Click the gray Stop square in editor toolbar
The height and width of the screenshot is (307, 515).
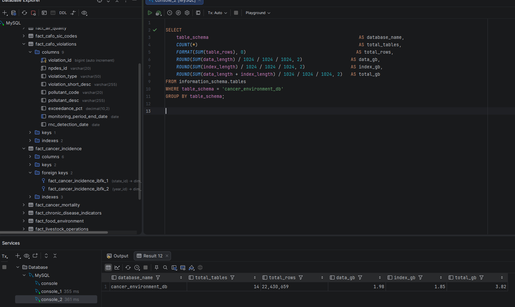(x=236, y=13)
